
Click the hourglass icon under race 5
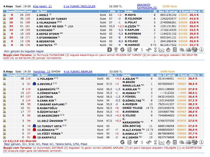tap(155, 142)
